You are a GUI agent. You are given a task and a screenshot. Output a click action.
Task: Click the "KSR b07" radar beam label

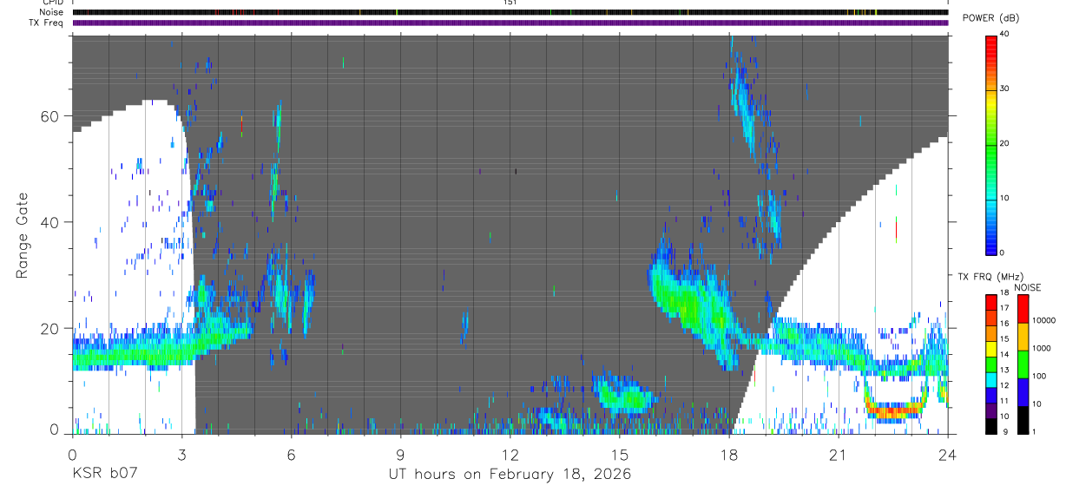(x=104, y=475)
